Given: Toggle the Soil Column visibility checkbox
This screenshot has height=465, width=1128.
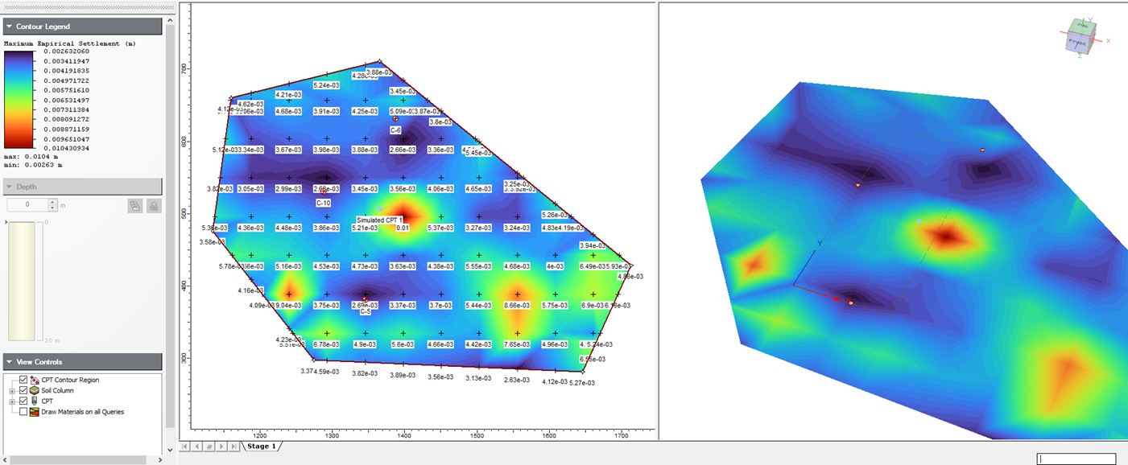Looking at the screenshot, I should pyautogui.click(x=23, y=390).
